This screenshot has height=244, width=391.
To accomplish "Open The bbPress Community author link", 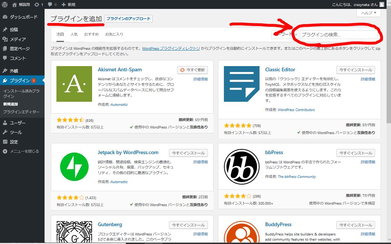I will 297,177.
